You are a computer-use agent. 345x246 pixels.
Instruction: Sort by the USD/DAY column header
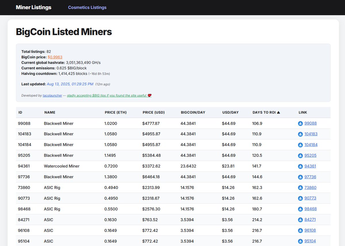coord(230,113)
